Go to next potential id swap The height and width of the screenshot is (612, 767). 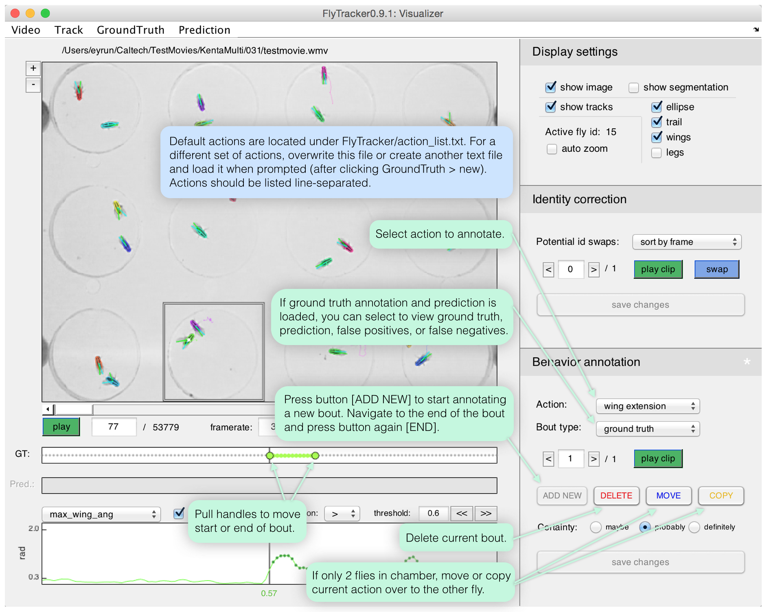click(x=594, y=269)
